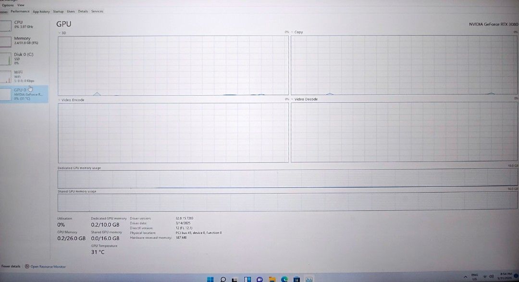Click the Open Resource Monitor link

tap(48, 267)
